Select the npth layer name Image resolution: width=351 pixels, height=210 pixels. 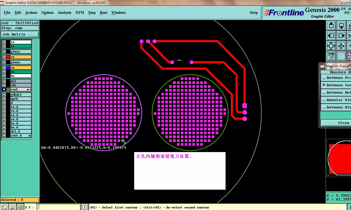click(x=21, y=99)
